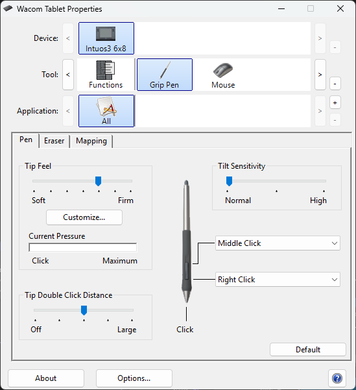
Task: Switch to the Eraser tab
Action: [x=54, y=141]
